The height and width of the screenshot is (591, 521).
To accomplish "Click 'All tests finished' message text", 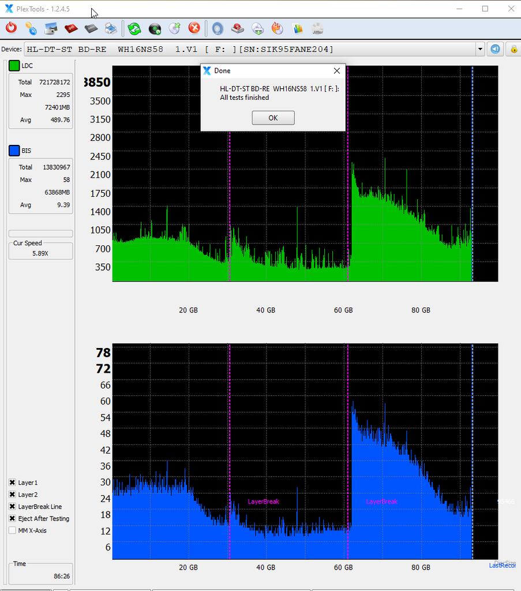I will tap(245, 98).
